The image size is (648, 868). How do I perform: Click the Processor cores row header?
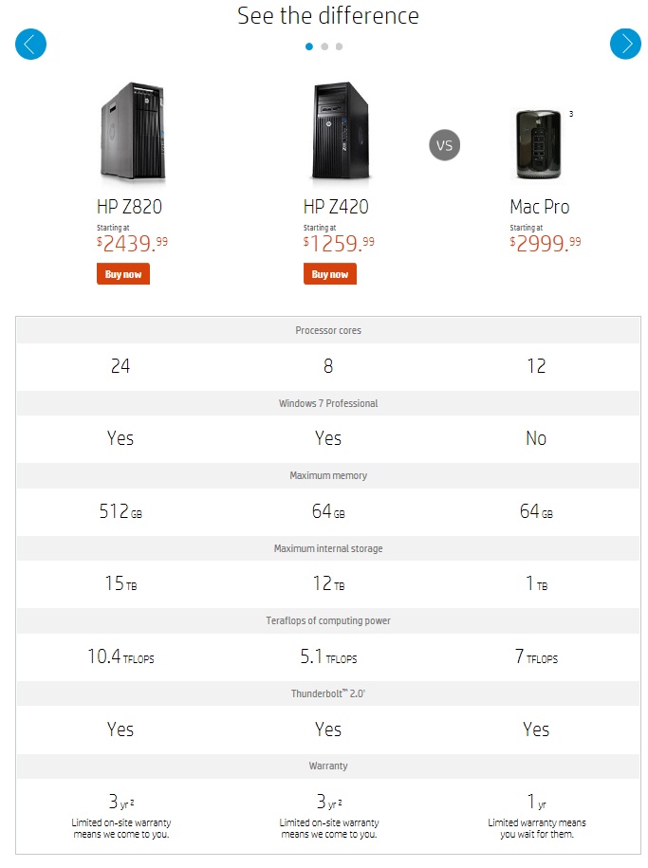[x=328, y=330]
